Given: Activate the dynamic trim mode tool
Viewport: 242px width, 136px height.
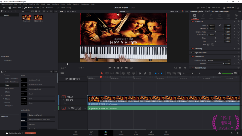Looking at the screenshot, I should 112,73.
